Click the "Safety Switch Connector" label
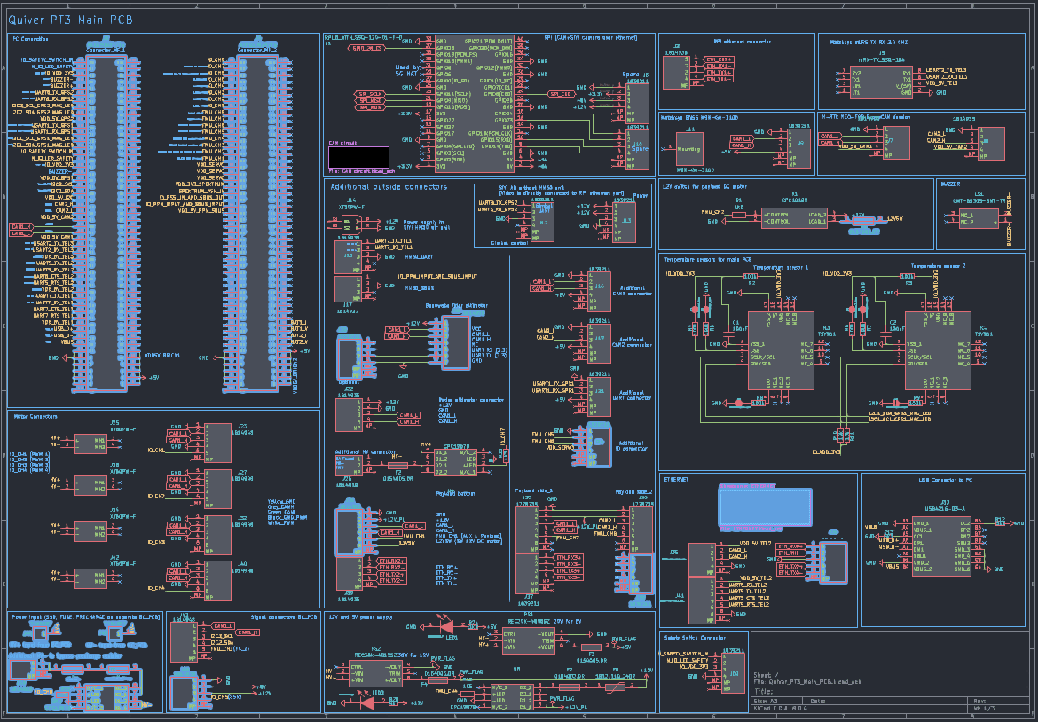1038x722 pixels. click(695, 637)
